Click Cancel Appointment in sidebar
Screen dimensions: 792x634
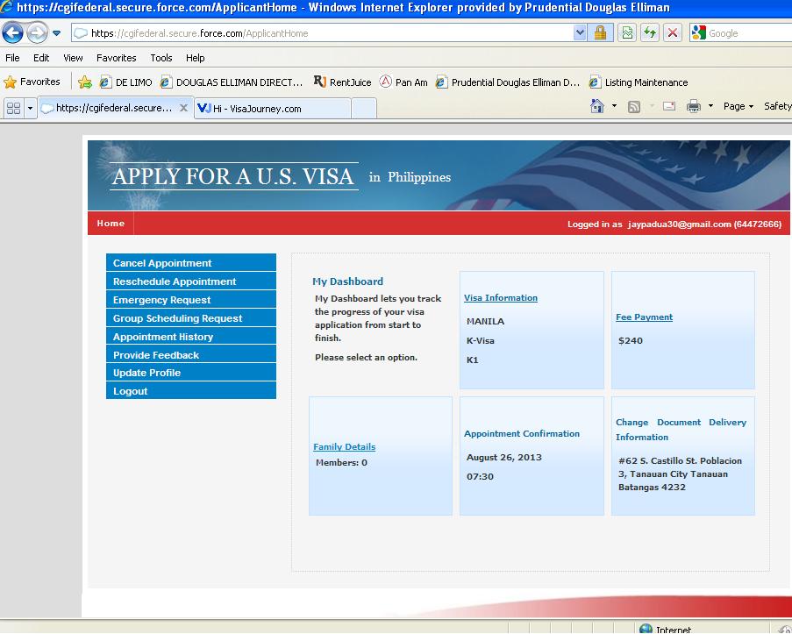point(191,263)
